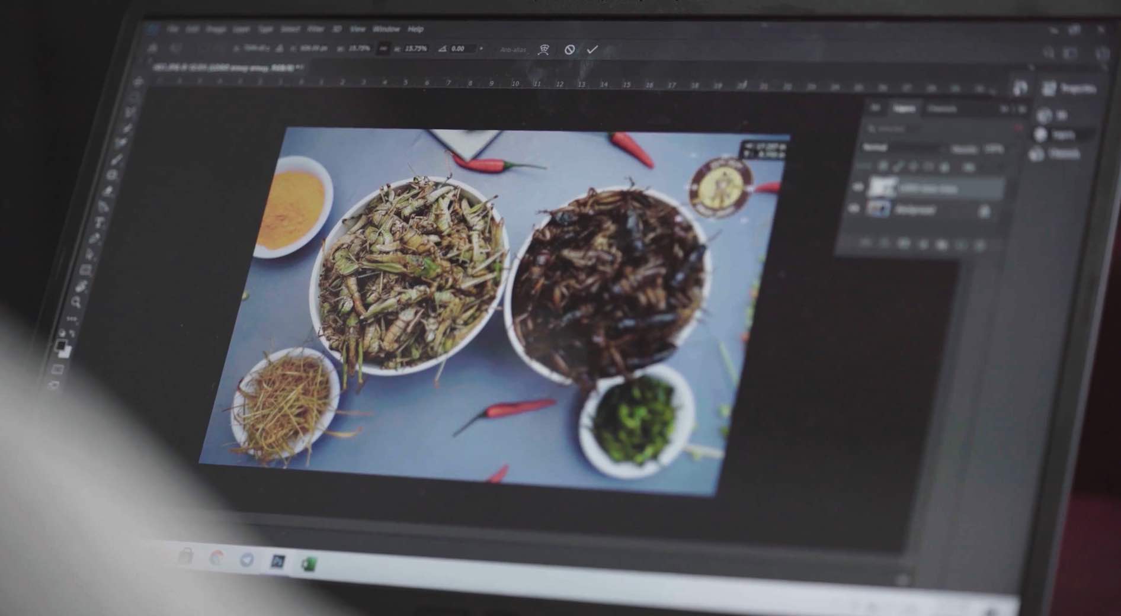Image resolution: width=1121 pixels, height=616 pixels.
Task: Open Chrome from the taskbar
Action: 216,558
